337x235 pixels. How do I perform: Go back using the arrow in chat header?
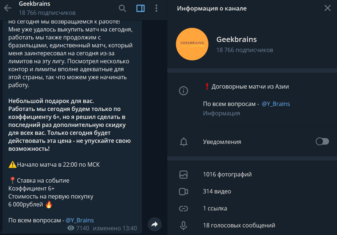(8, 8)
